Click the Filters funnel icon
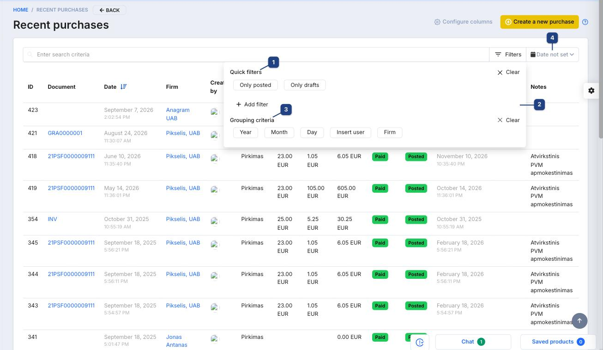Viewport: 603px width, 350px height. 498,55
